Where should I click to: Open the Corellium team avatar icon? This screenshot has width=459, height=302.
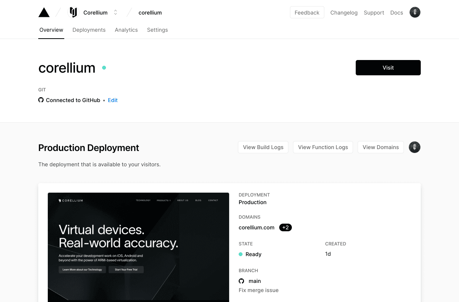[73, 13]
